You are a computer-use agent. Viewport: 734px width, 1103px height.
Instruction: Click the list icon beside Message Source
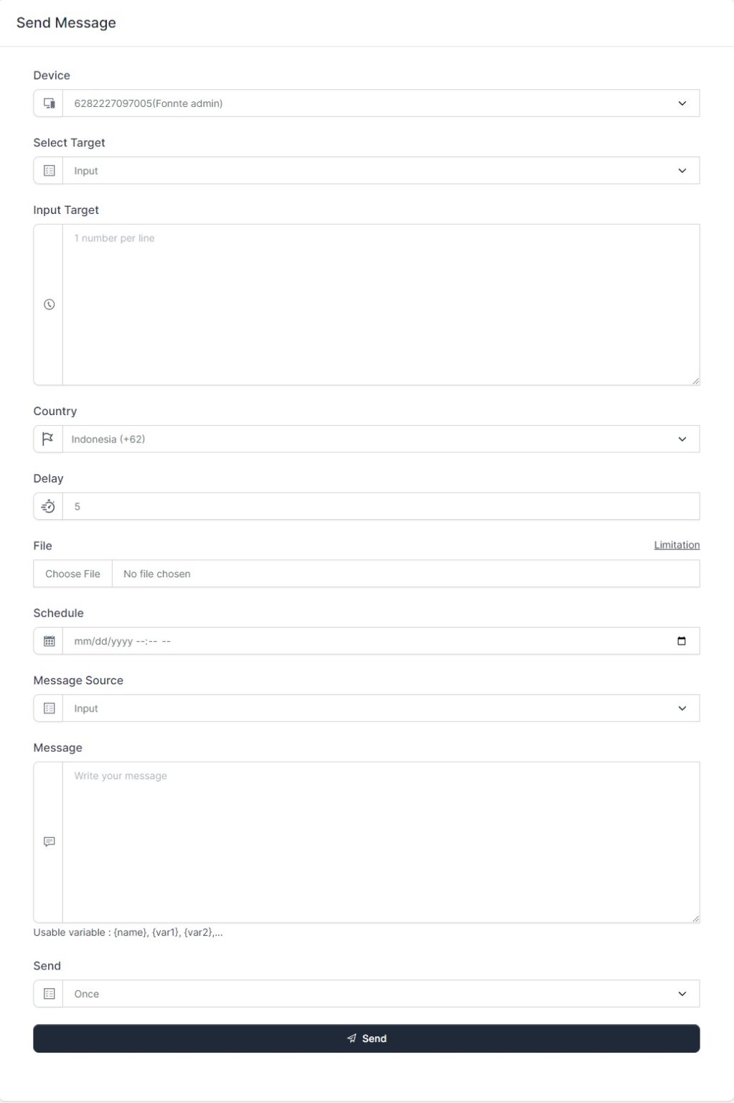(x=48, y=708)
